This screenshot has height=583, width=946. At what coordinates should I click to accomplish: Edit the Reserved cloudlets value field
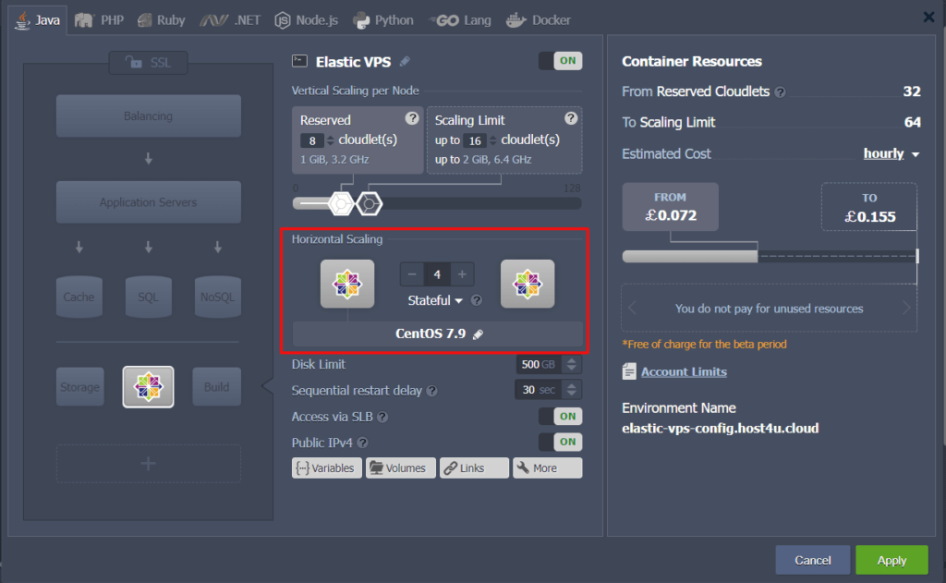312,140
